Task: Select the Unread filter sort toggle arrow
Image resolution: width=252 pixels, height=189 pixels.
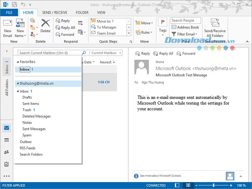Action: 113,62
